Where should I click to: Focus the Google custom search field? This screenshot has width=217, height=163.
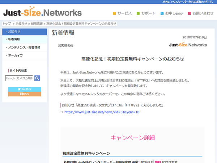point(19,78)
